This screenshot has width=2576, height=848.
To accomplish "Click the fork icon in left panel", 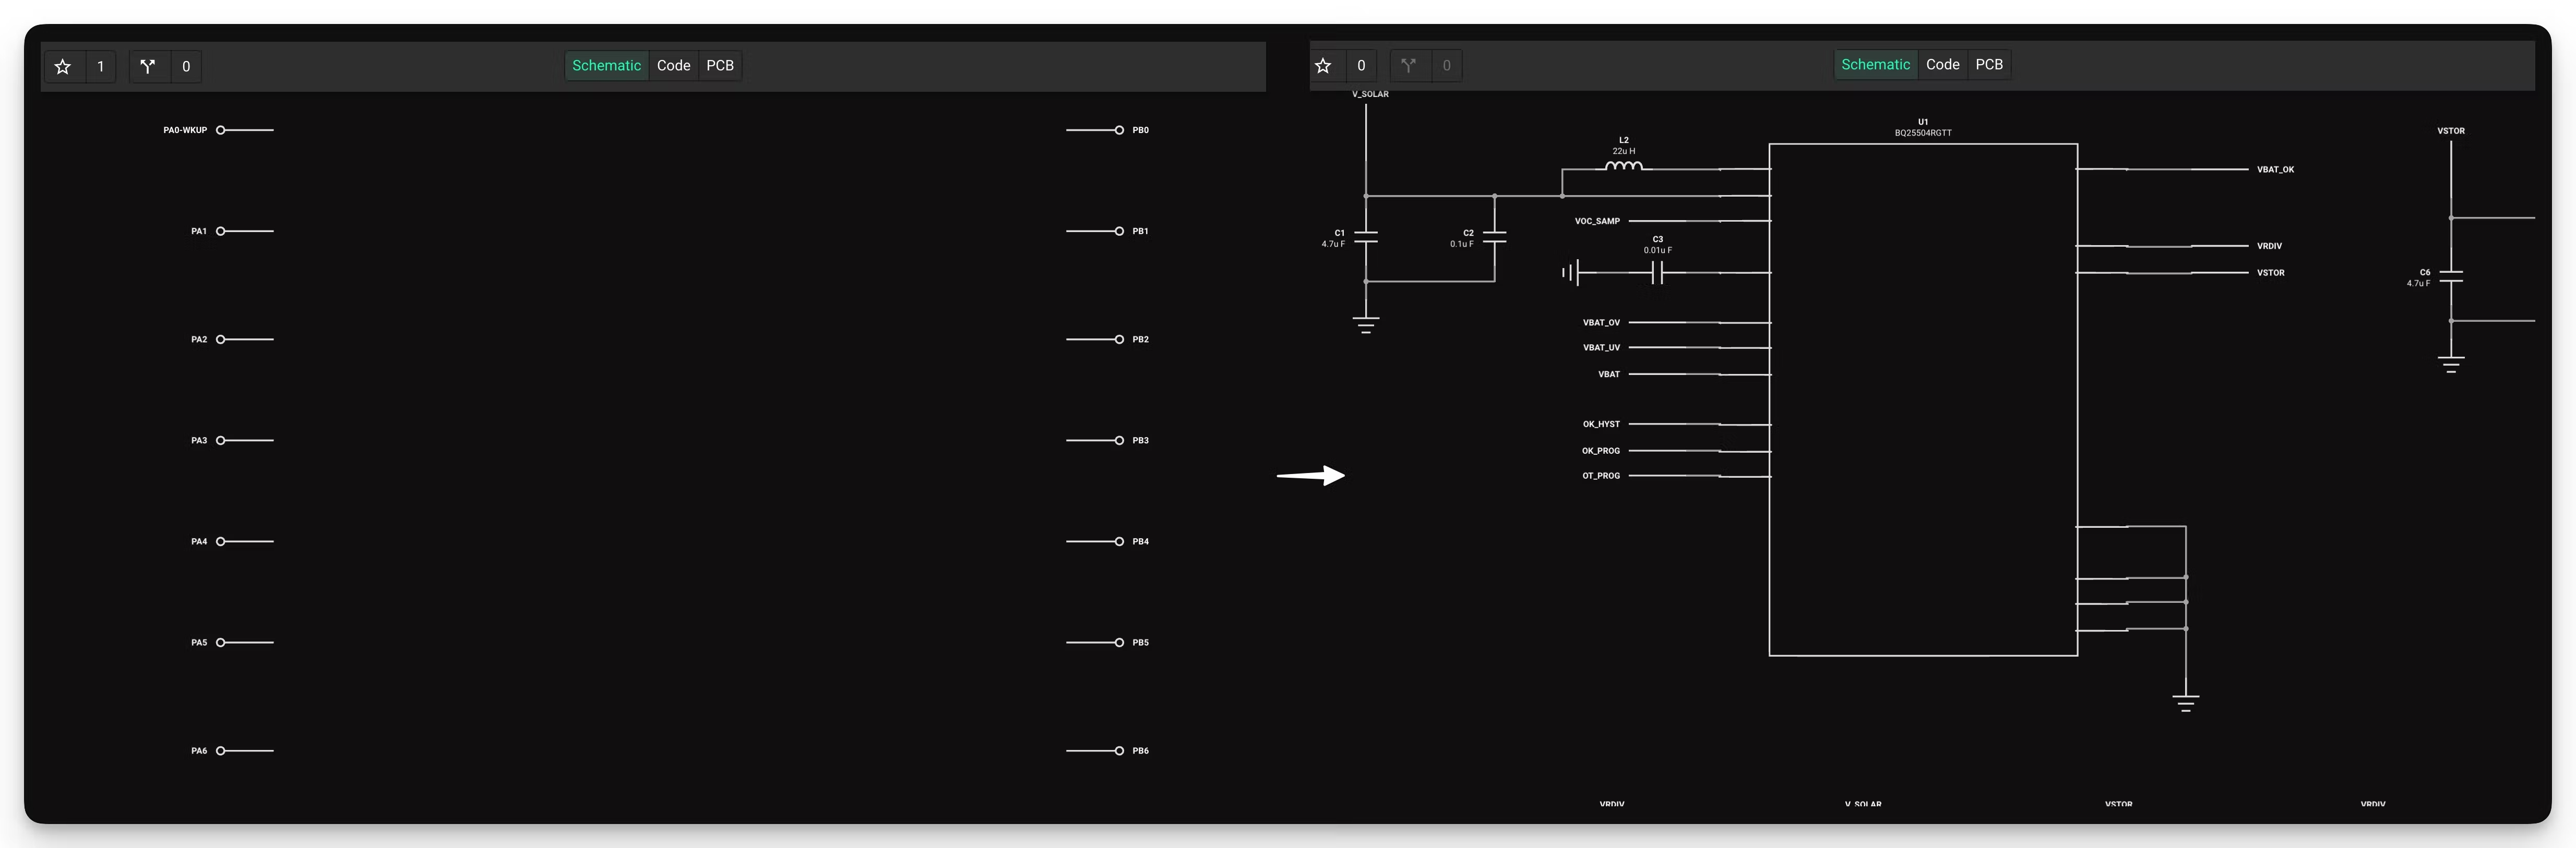I will [148, 66].
